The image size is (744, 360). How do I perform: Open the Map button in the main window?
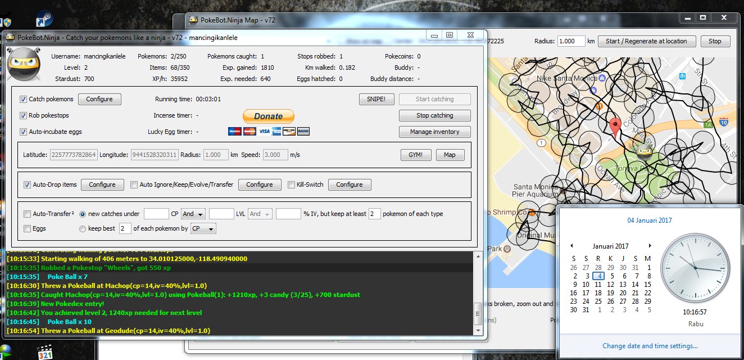click(450, 155)
